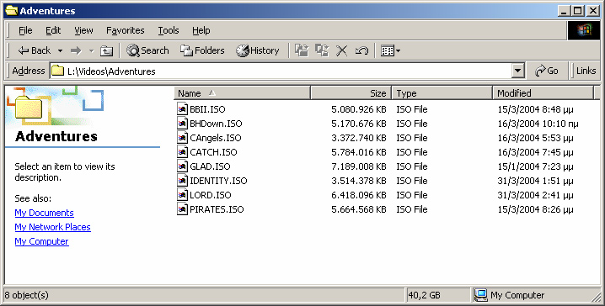Click the CAngels.ISO file icon
Screen dimensions: 605x306
pos(183,137)
